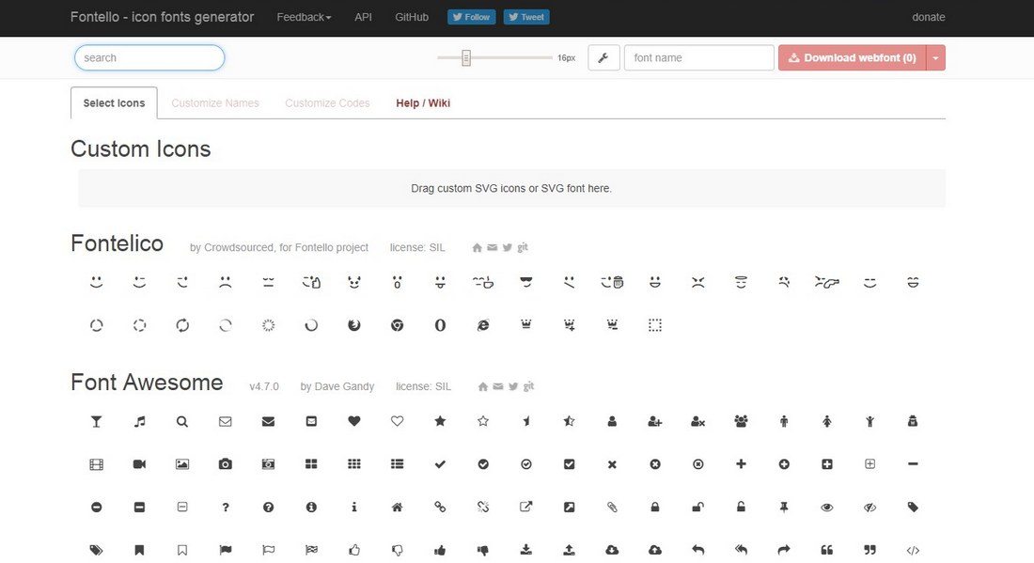This screenshot has height=563, width=1034.
Task: Select the empty heart outline icon
Action: pyautogui.click(x=397, y=421)
